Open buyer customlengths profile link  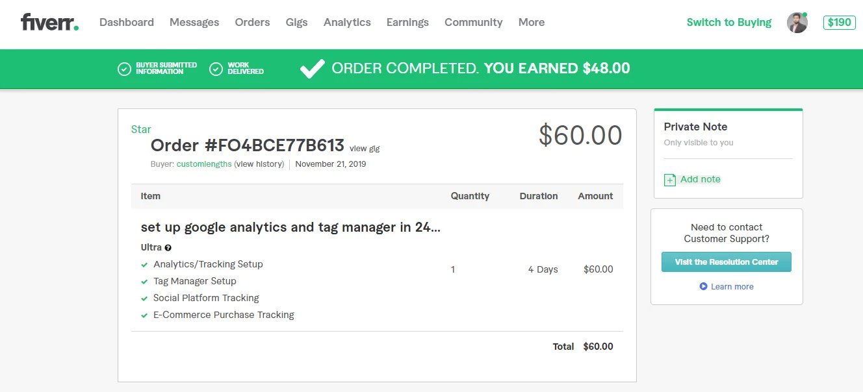coord(204,164)
